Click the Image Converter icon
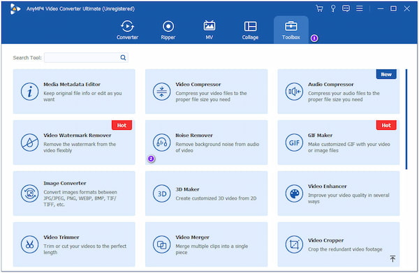Viewport: 419px width, 273px height. point(29,193)
